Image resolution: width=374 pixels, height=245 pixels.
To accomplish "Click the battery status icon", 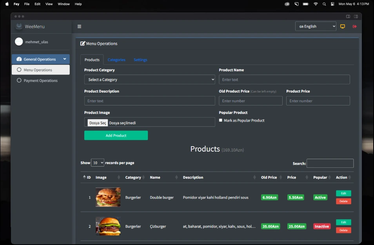I will point(305,4).
